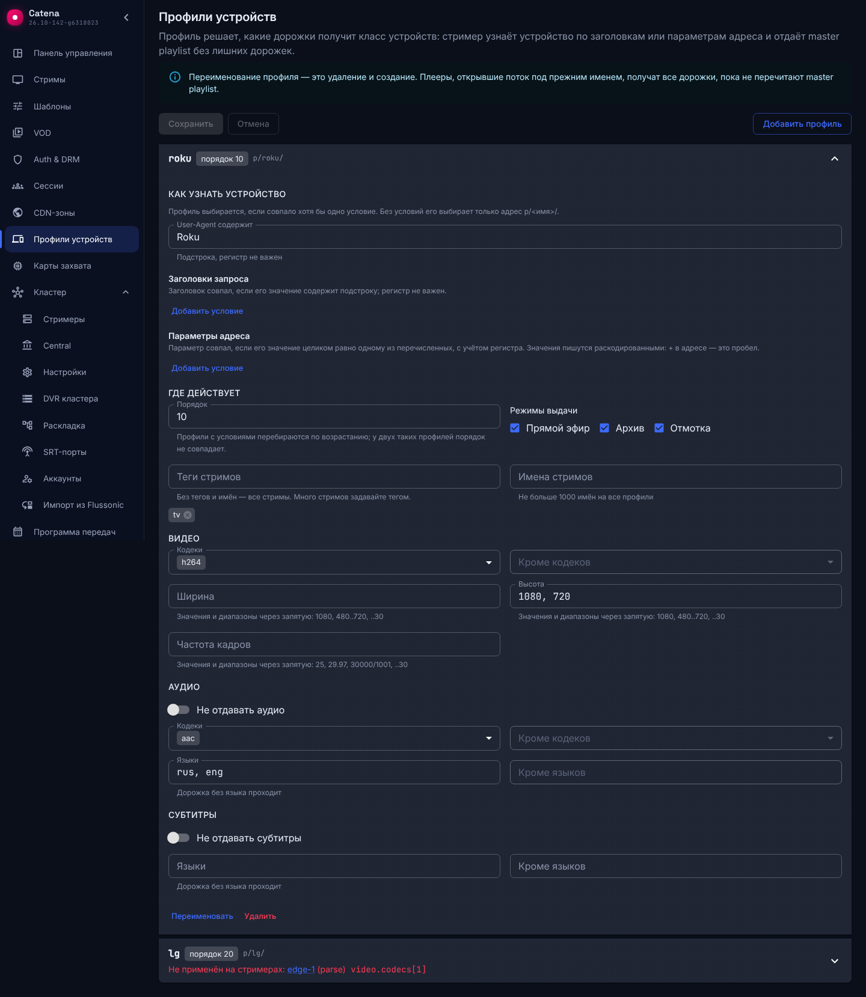Open Раскладка in the sidebar
The image size is (866, 997).
pyautogui.click(x=72, y=425)
